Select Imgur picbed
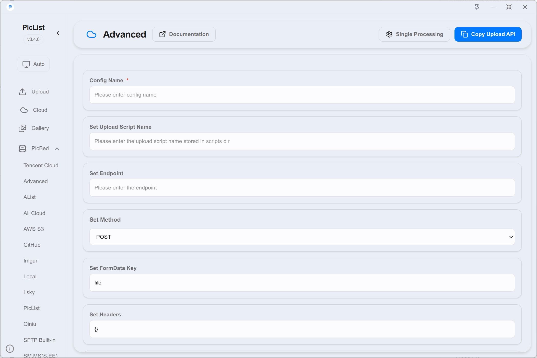Screen dimensions: 537x358 30,261
